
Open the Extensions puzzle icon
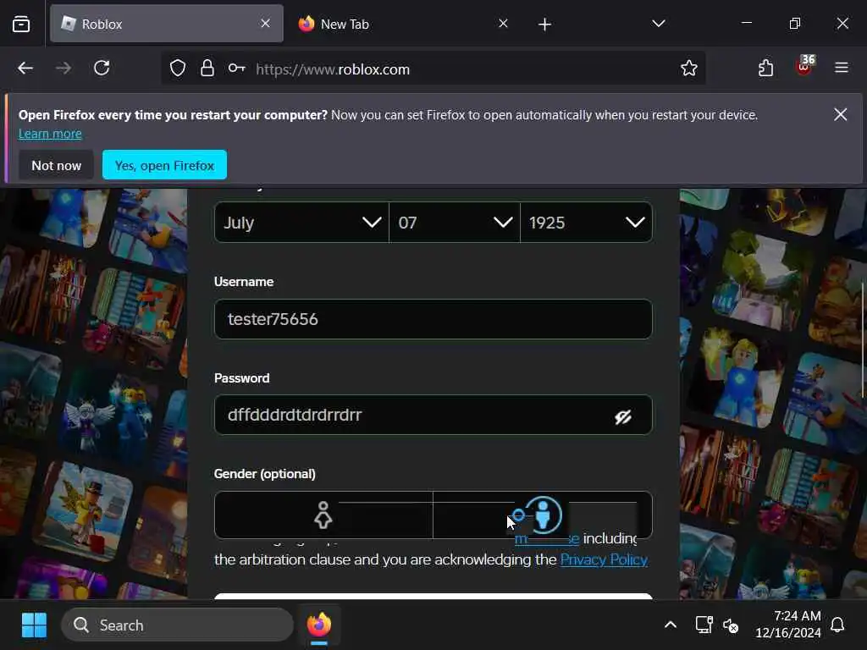(x=765, y=68)
